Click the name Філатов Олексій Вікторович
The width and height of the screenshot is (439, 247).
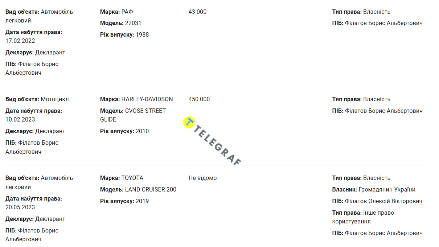383,201
